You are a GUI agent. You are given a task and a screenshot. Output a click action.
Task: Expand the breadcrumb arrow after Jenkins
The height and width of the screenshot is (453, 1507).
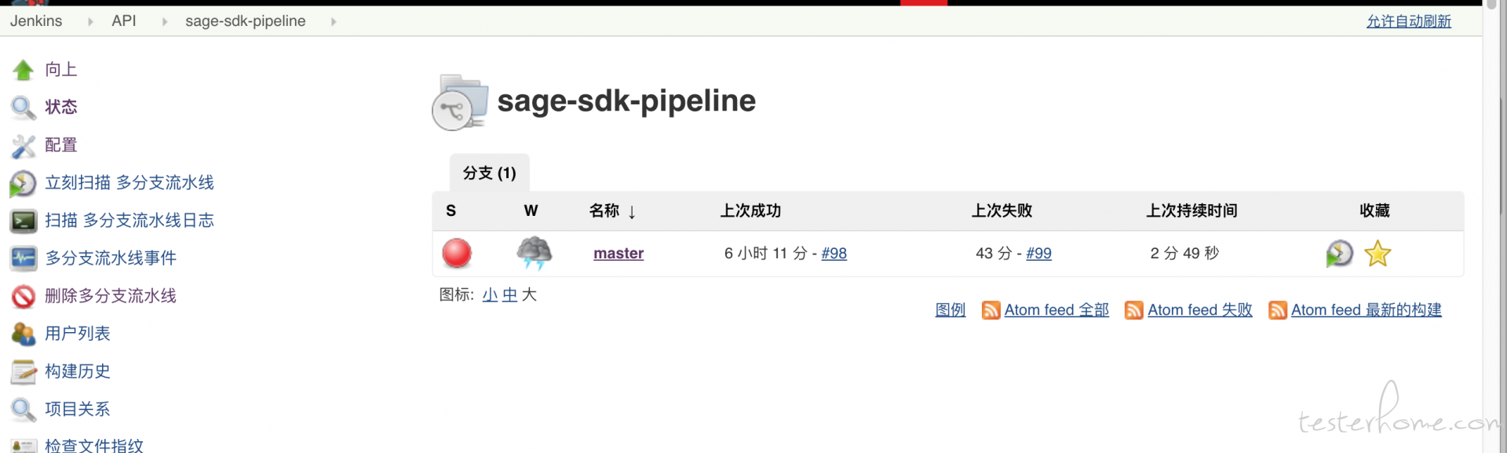click(x=90, y=21)
